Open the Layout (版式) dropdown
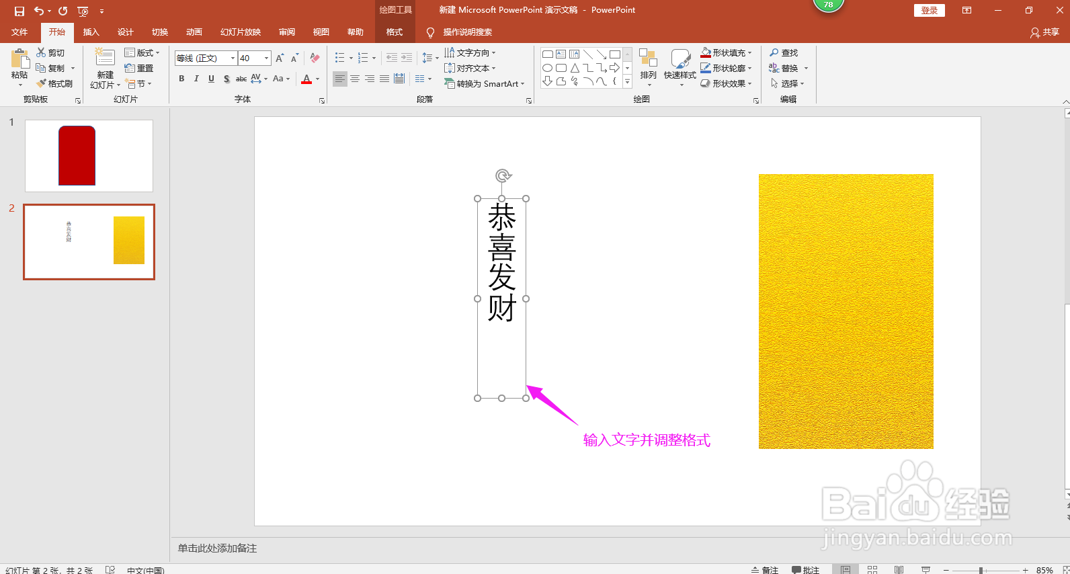This screenshot has width=1070, height=574. pyautogui.click(x=142, y=52)
